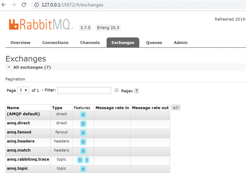246x173 pixels.
Task: Open the amq.direct exchange
Action: click(x=18, y=123)
